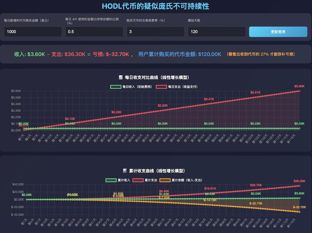This screenshot has height=233, width=312.
Task: Click the HODL代币的疑似庞氏不可持续性 page heading
Action: point(156,6)
